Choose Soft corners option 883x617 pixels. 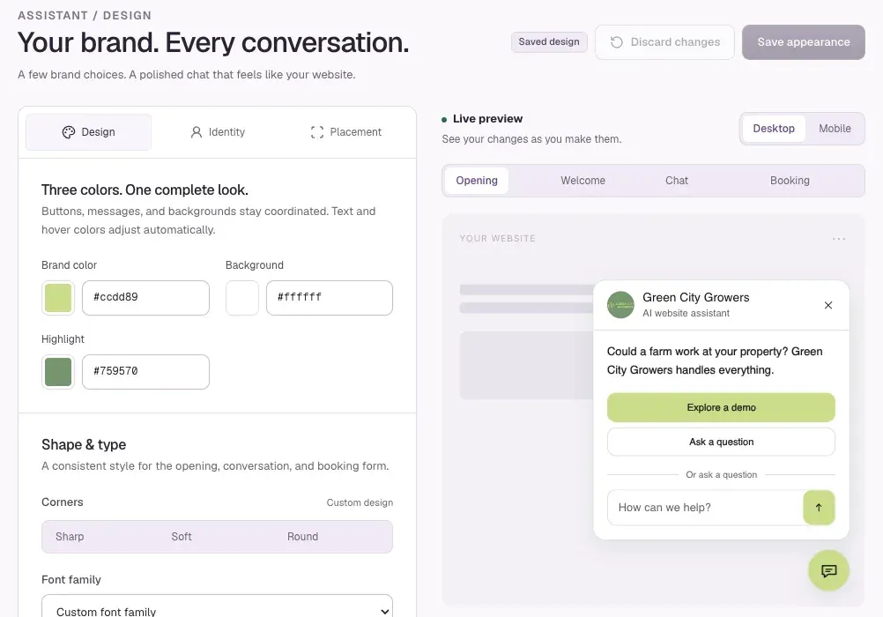pyautogui.click(x=182, y=537)
